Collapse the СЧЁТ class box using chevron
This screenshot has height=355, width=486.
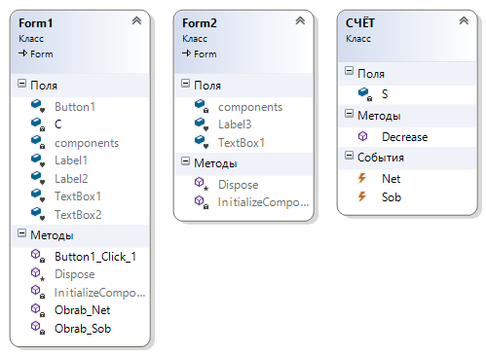[x=464, y=20]
